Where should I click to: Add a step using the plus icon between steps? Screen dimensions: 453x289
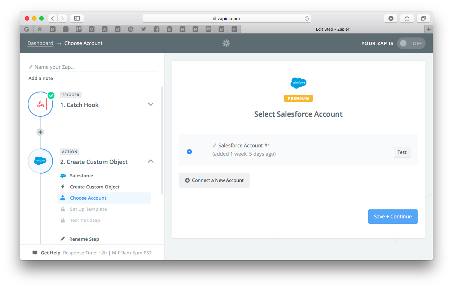pos(40,132)
